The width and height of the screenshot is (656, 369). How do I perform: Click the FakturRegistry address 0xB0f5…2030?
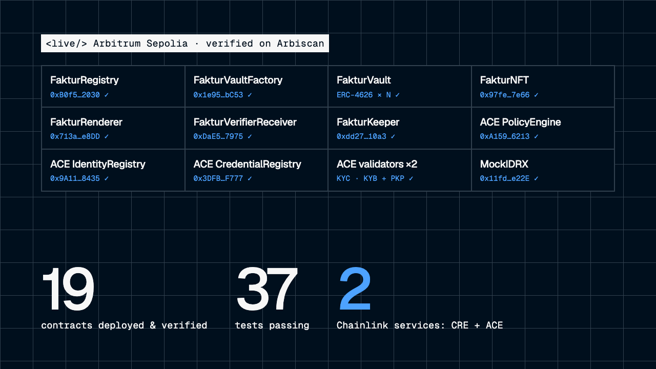[79, 95]
